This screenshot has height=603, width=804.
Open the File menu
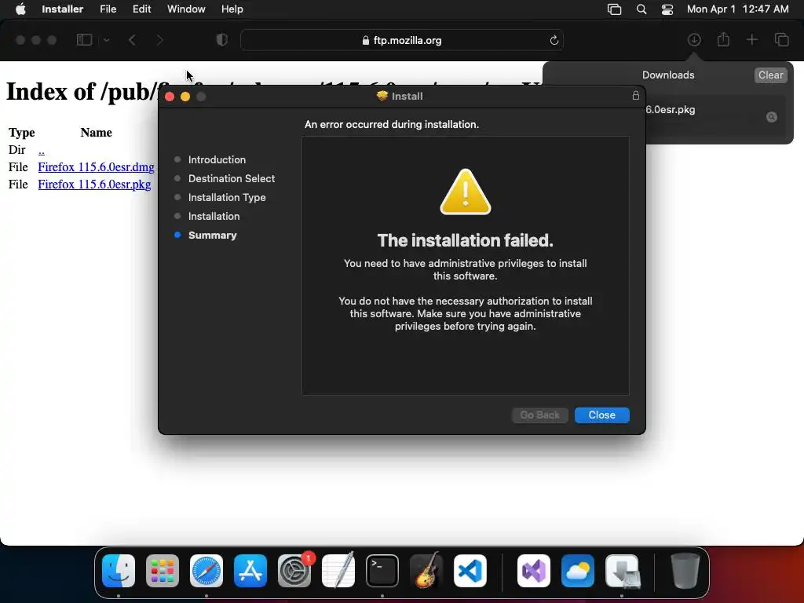tap(108, 9)
